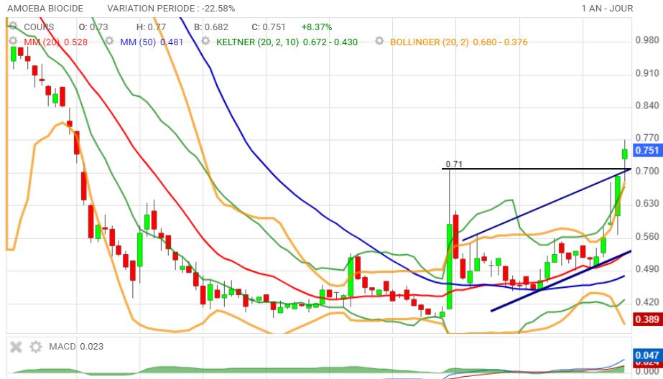This screenshot has width=663, height=379.
Task: Click the 0.910 price axis label
Action: coord(647,73)
